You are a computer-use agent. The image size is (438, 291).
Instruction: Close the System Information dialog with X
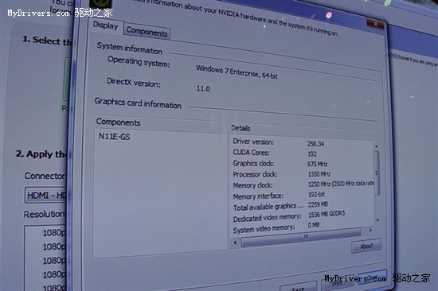375,24
